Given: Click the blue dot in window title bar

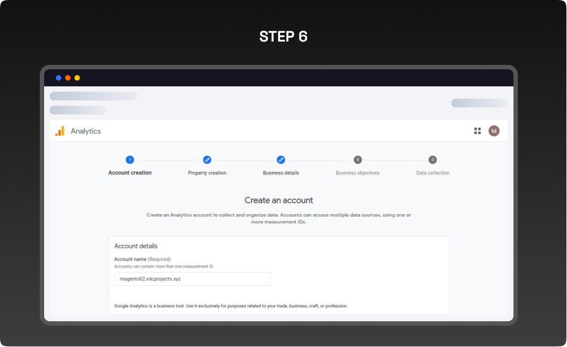Looking at the screenshot, I should coord(59,78).
